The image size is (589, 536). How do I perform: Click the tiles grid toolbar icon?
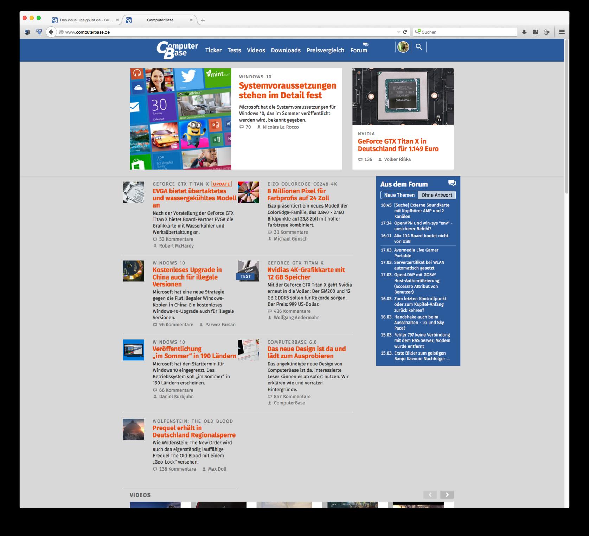pyautogui.click(x=536, y=32)
